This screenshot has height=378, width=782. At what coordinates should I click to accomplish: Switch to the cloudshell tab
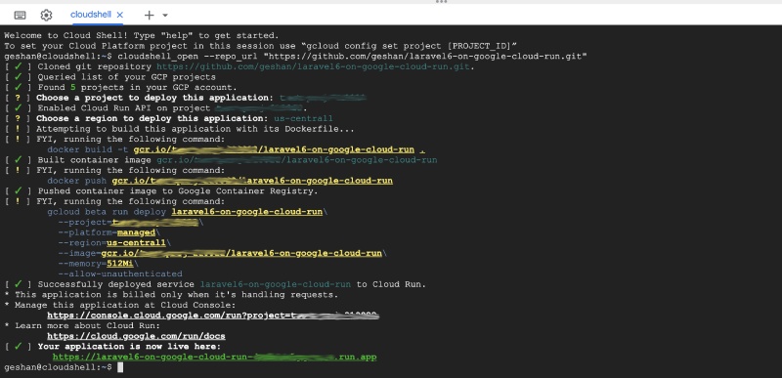(91, 15)
